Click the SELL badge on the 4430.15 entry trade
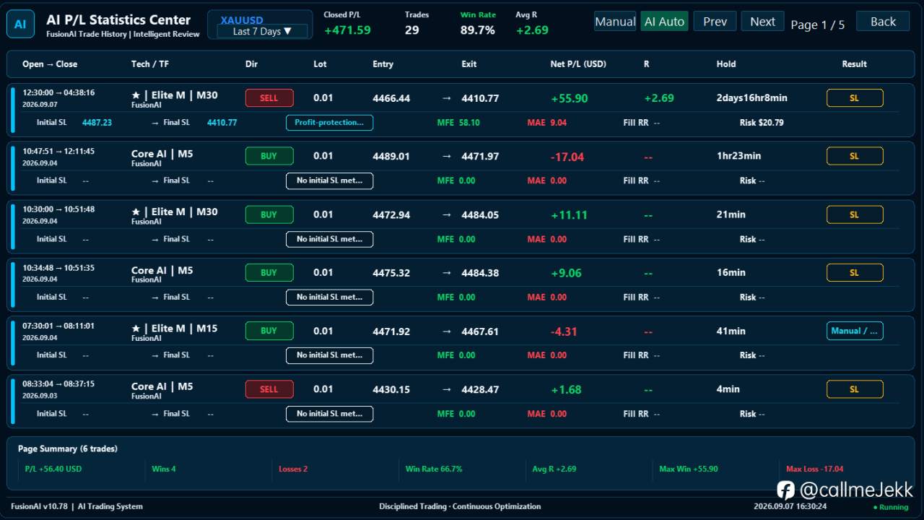The width and height of the screenshot is (924, 520). pyautogui.click(x=269, y=389)
